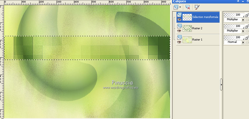Open Normal blend mode dropdown arrow for Raster 1
This screenshot has height=119, width=249.
pyautogui.click(x=243, y=42)
